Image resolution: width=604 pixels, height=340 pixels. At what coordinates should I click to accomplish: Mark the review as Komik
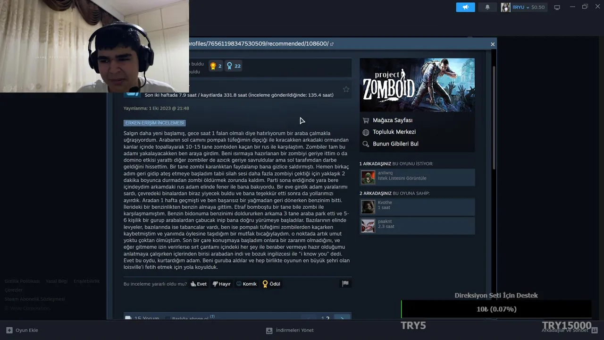point(246,284)
